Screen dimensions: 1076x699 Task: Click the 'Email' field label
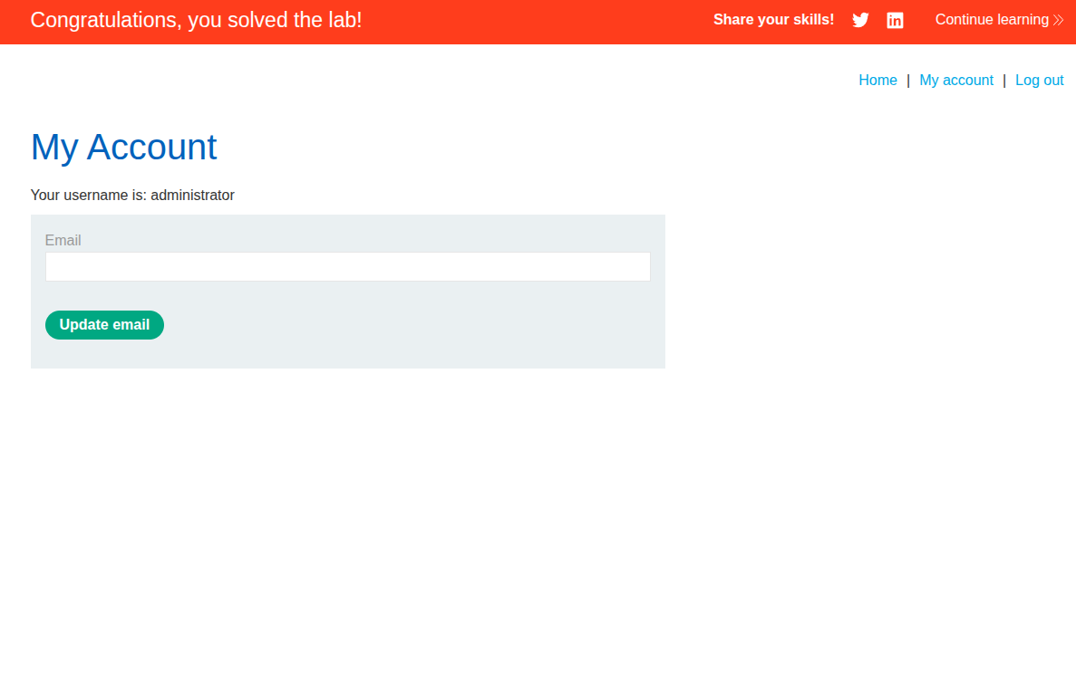tap(63, 241)
